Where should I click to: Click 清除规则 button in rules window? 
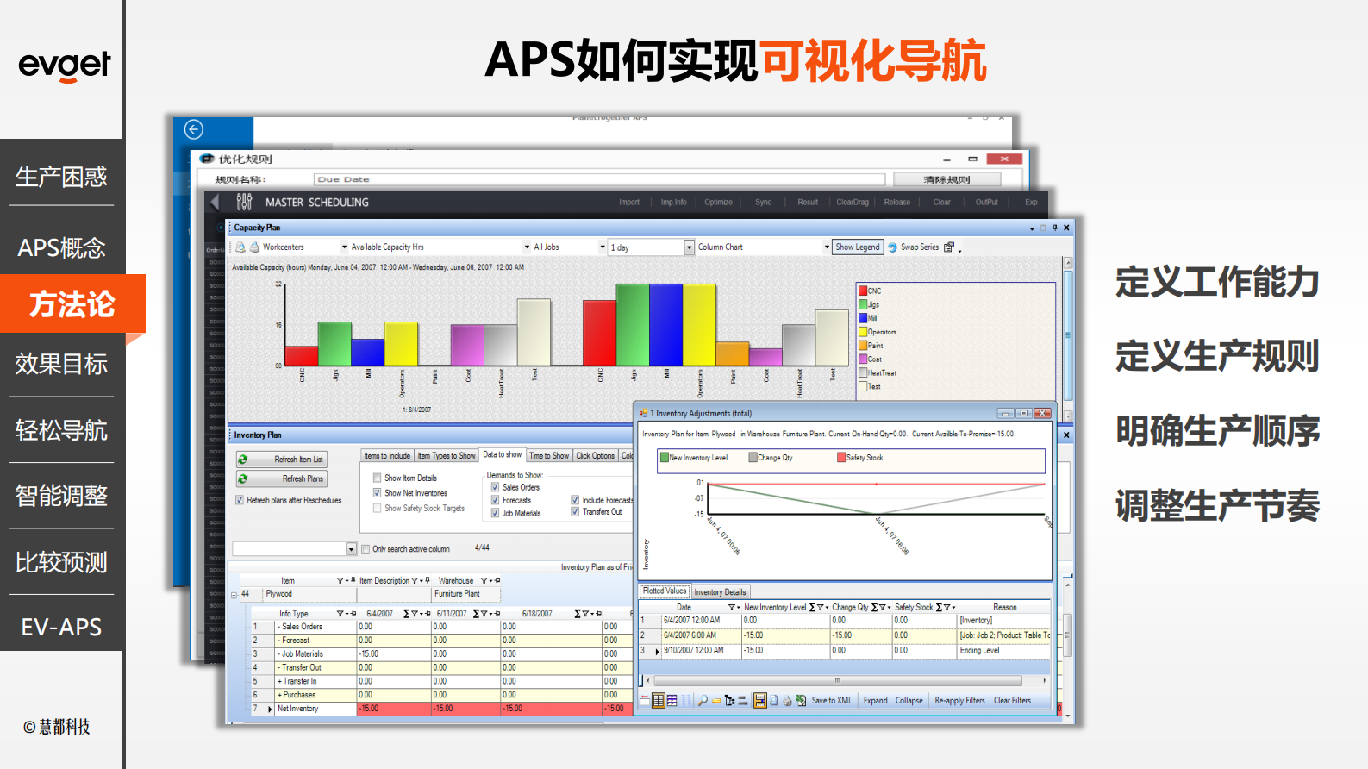point(946,179)
